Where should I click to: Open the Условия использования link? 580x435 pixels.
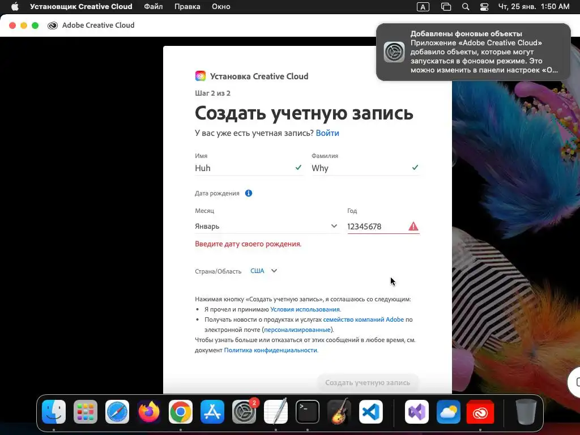tap(305, 309)
